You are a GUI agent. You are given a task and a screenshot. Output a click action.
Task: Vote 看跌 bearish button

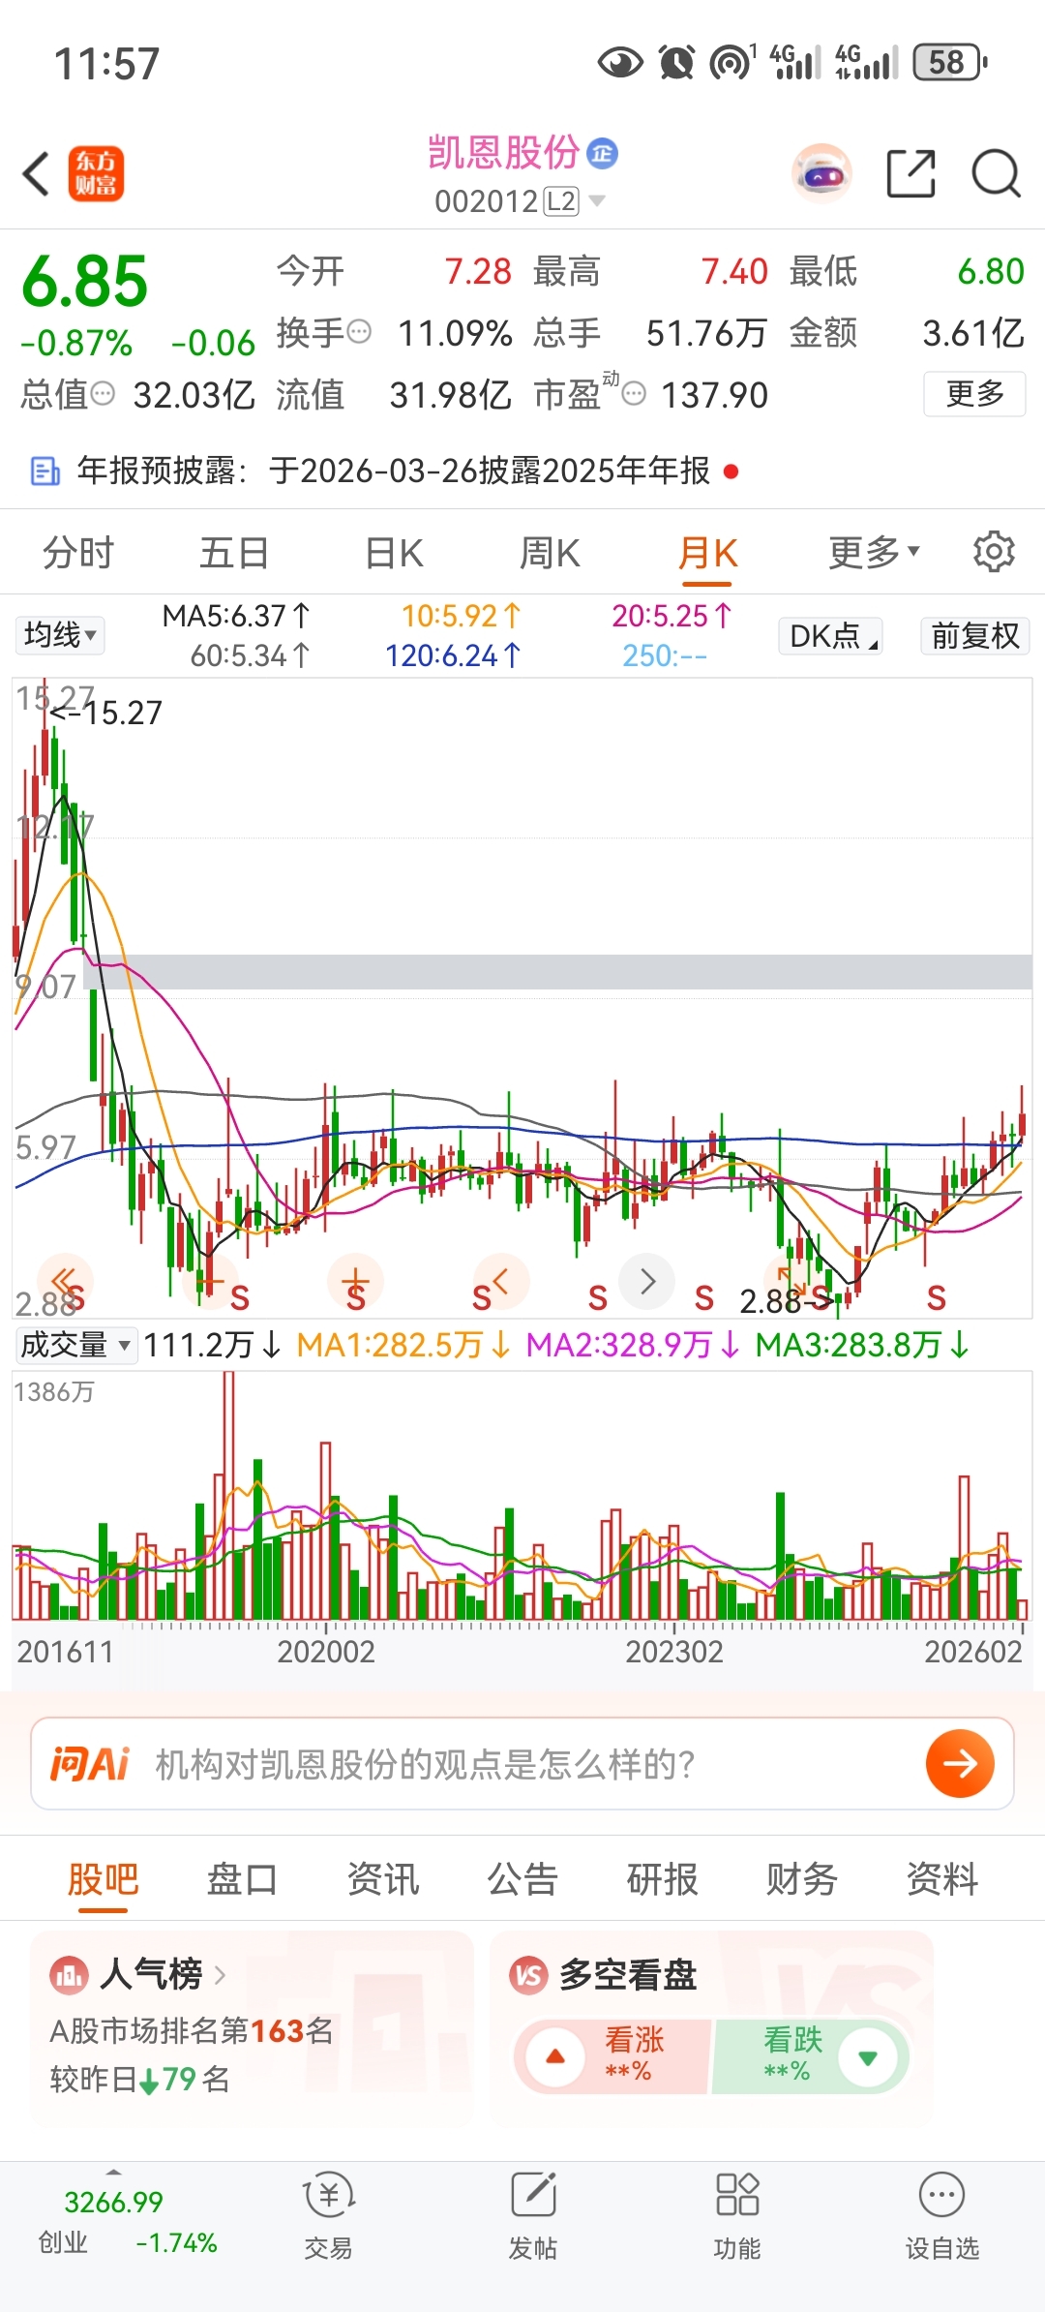point(811,2056)
